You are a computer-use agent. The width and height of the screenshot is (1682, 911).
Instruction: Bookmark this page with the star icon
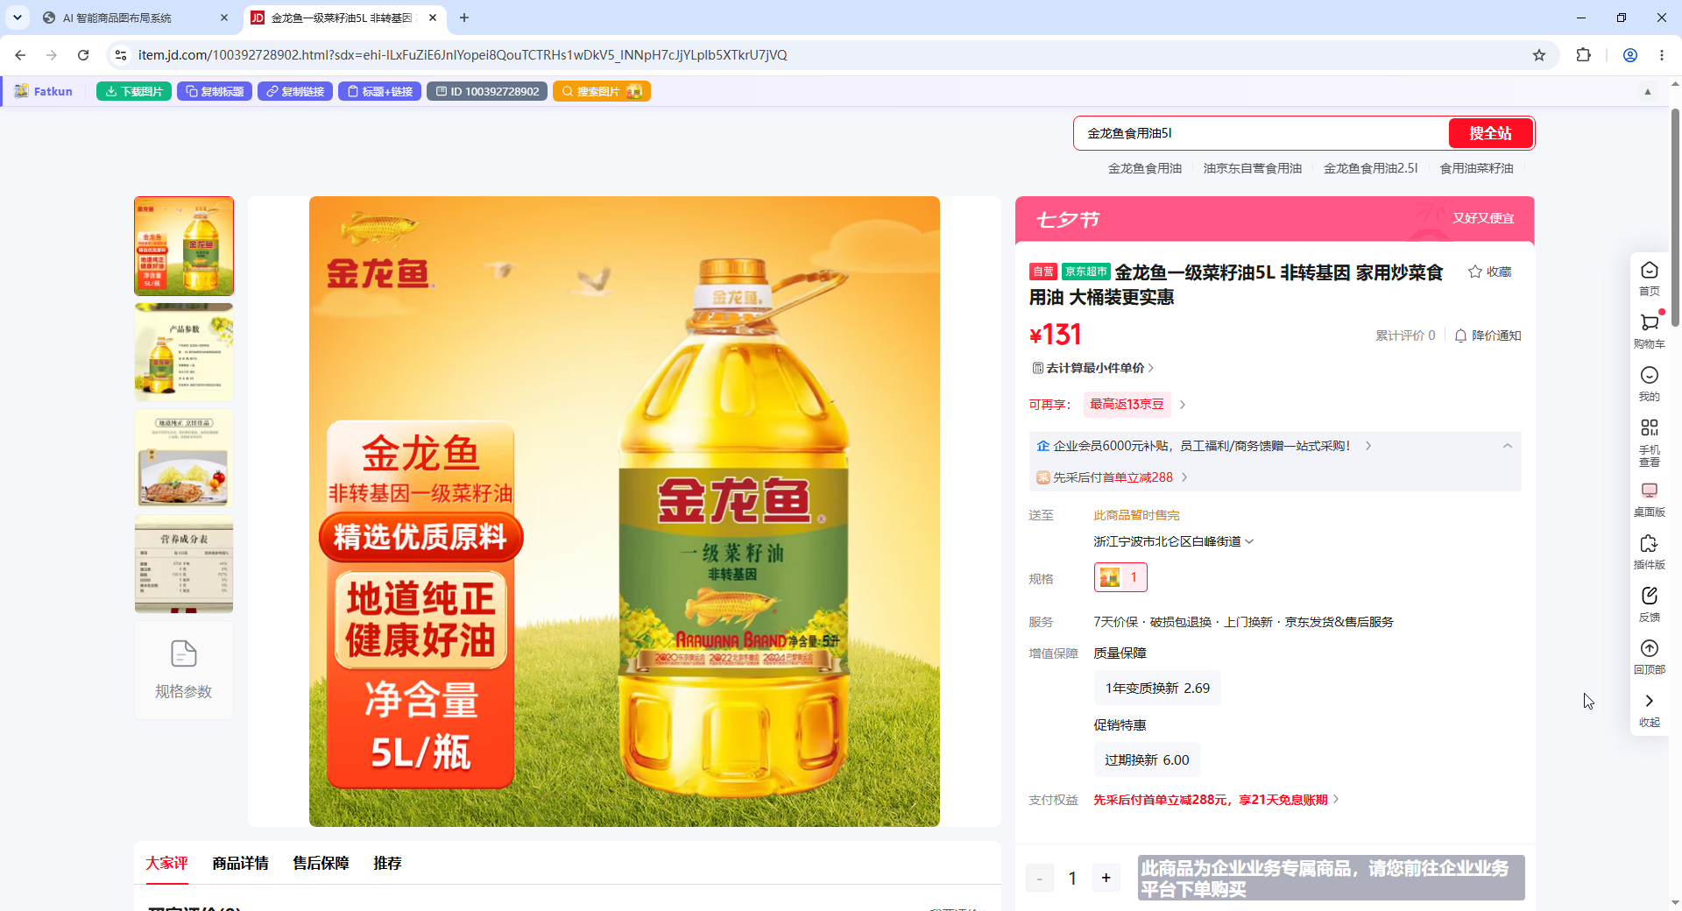pos(1539,55)
